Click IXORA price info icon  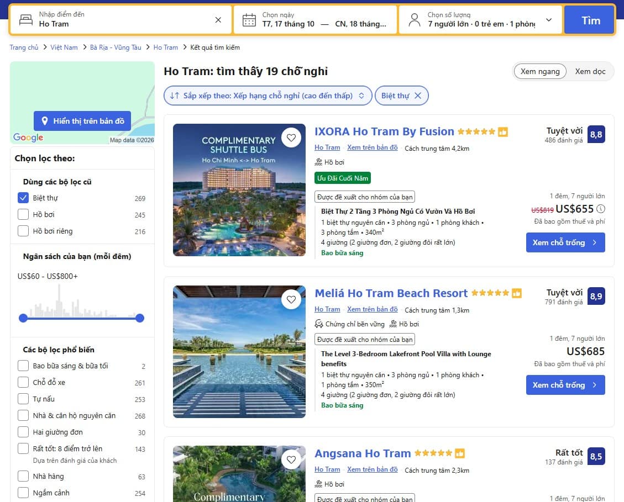601,209
